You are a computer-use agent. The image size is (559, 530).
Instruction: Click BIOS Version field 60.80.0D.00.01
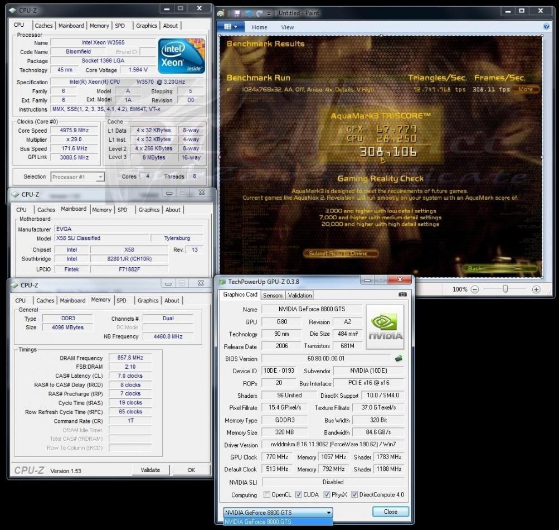[326, 358]
